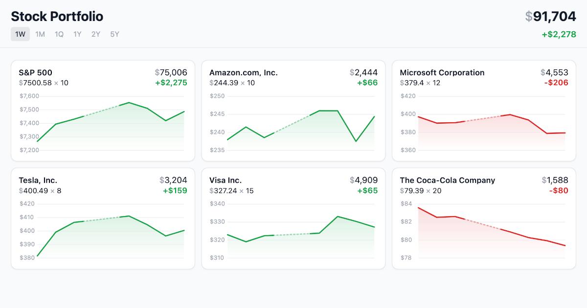Open The Coca-Cola Company card title
587x308 pixels.
(x=448, y=180)
